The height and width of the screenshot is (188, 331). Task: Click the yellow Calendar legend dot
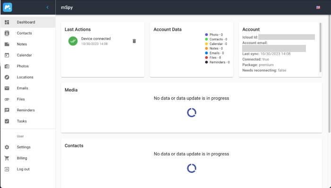[207, 44]
